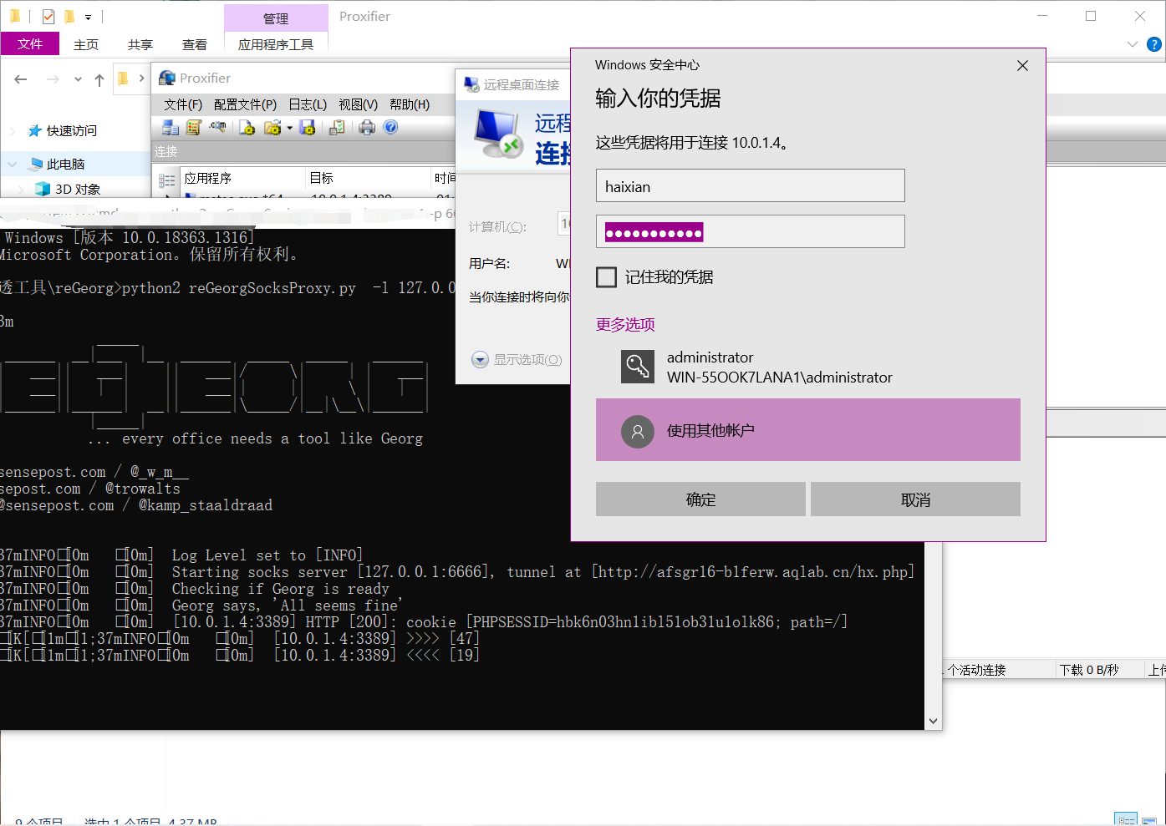Select 使用其他帐户 option

(808, 430)
